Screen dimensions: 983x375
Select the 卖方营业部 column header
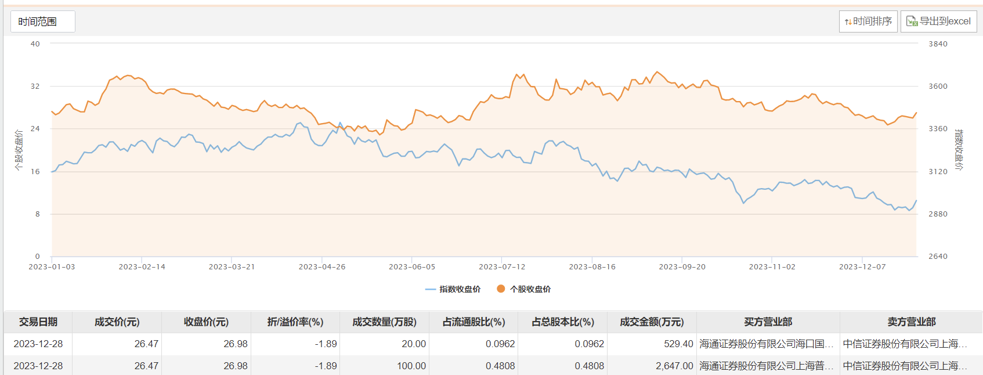point(911,322)
